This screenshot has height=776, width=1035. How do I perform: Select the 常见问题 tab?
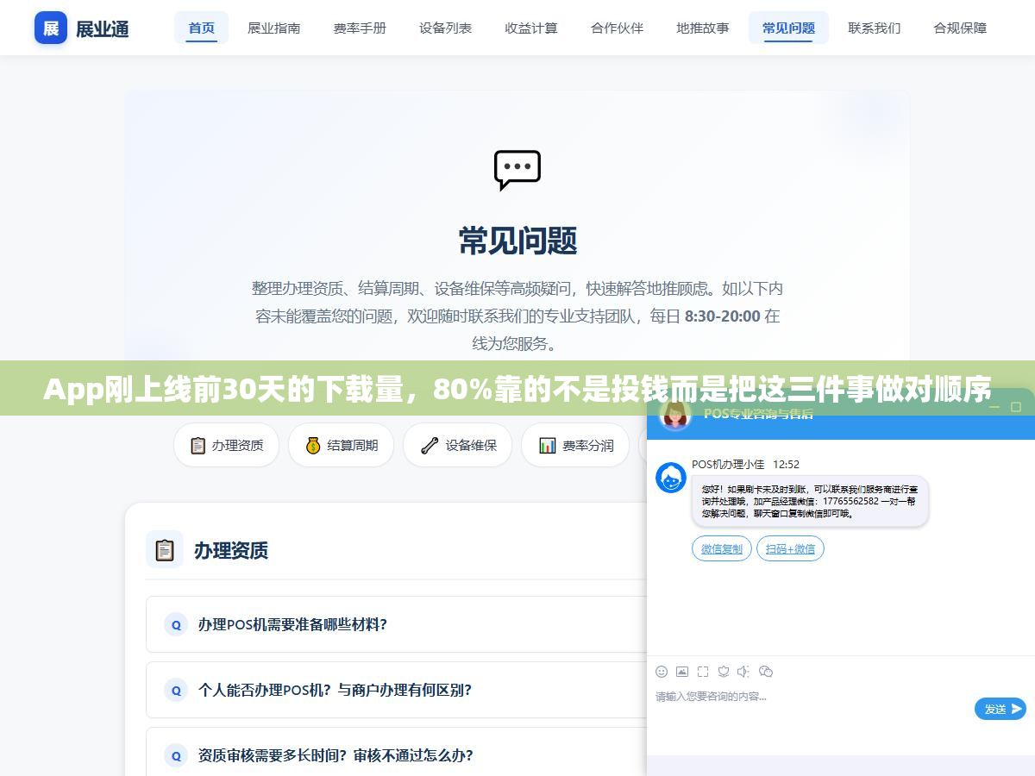click(x=788, y=28)
